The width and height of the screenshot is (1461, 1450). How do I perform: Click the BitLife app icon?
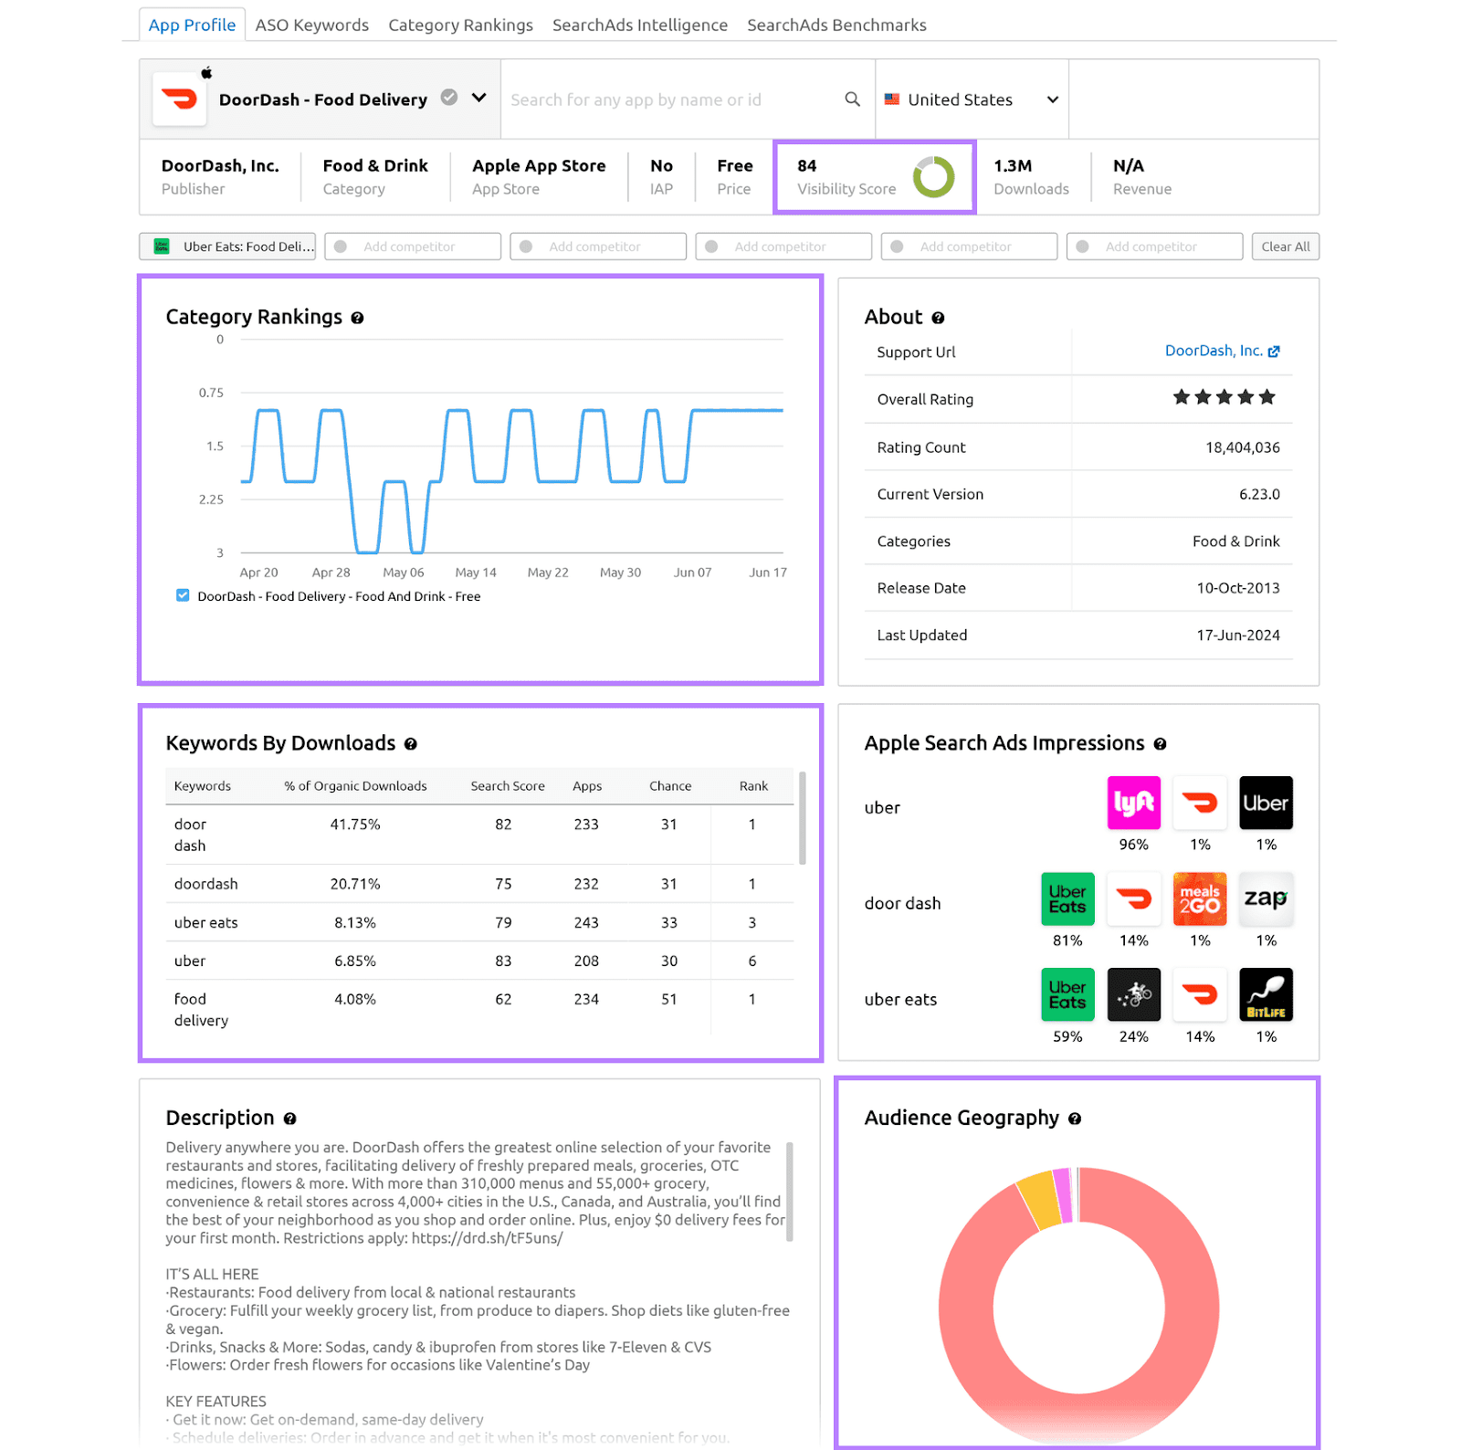[x=1266, y=994]
